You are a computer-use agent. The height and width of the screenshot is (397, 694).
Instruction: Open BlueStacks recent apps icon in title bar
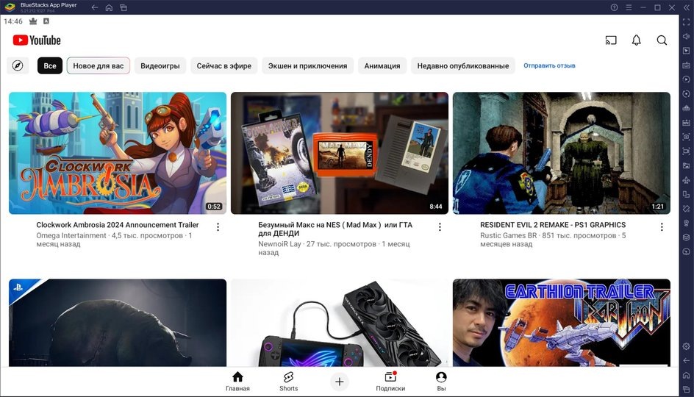pos(124,7)
